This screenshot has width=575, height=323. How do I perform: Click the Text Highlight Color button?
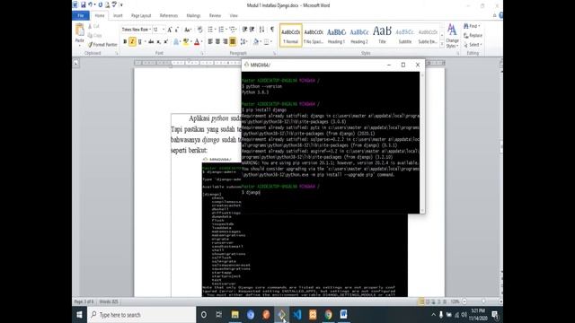pyautogui.click(x=186, y=42)
